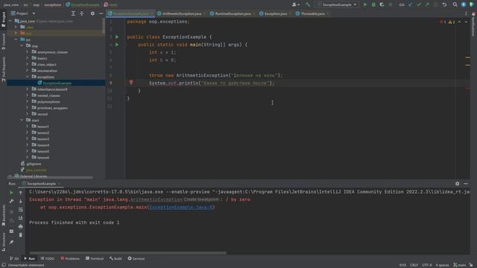
Task: Open the Notifications side panel
Action: click(473, 25)
